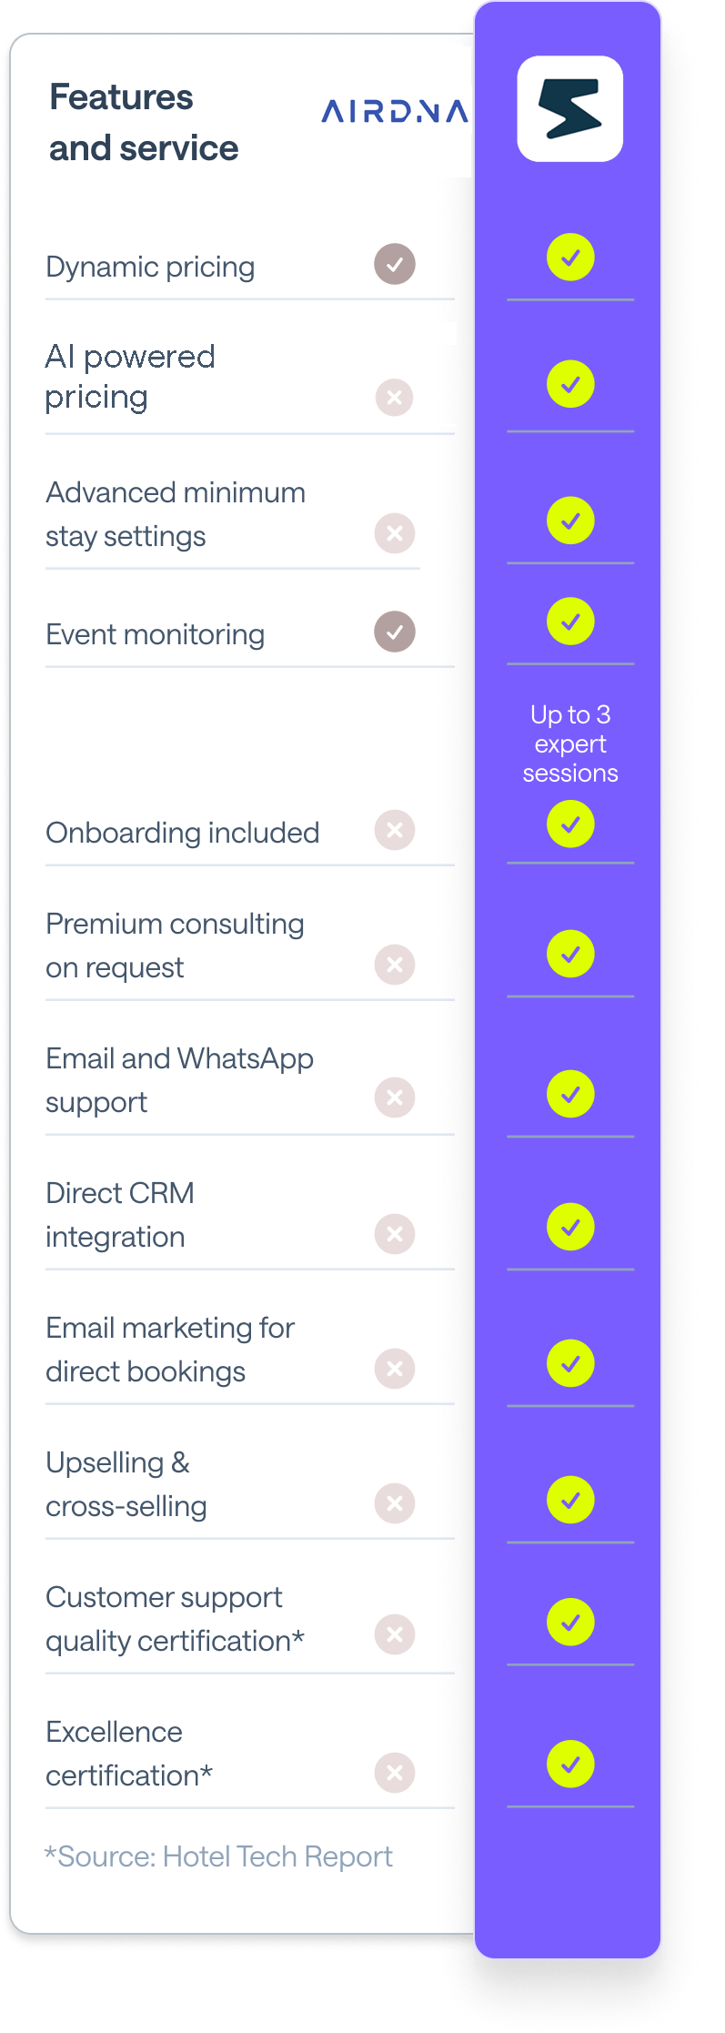Viewport: 725px width, 2033px height.
Task: Click the yellow checkmark for AI powered pricing
Action: tap(570, 384)
